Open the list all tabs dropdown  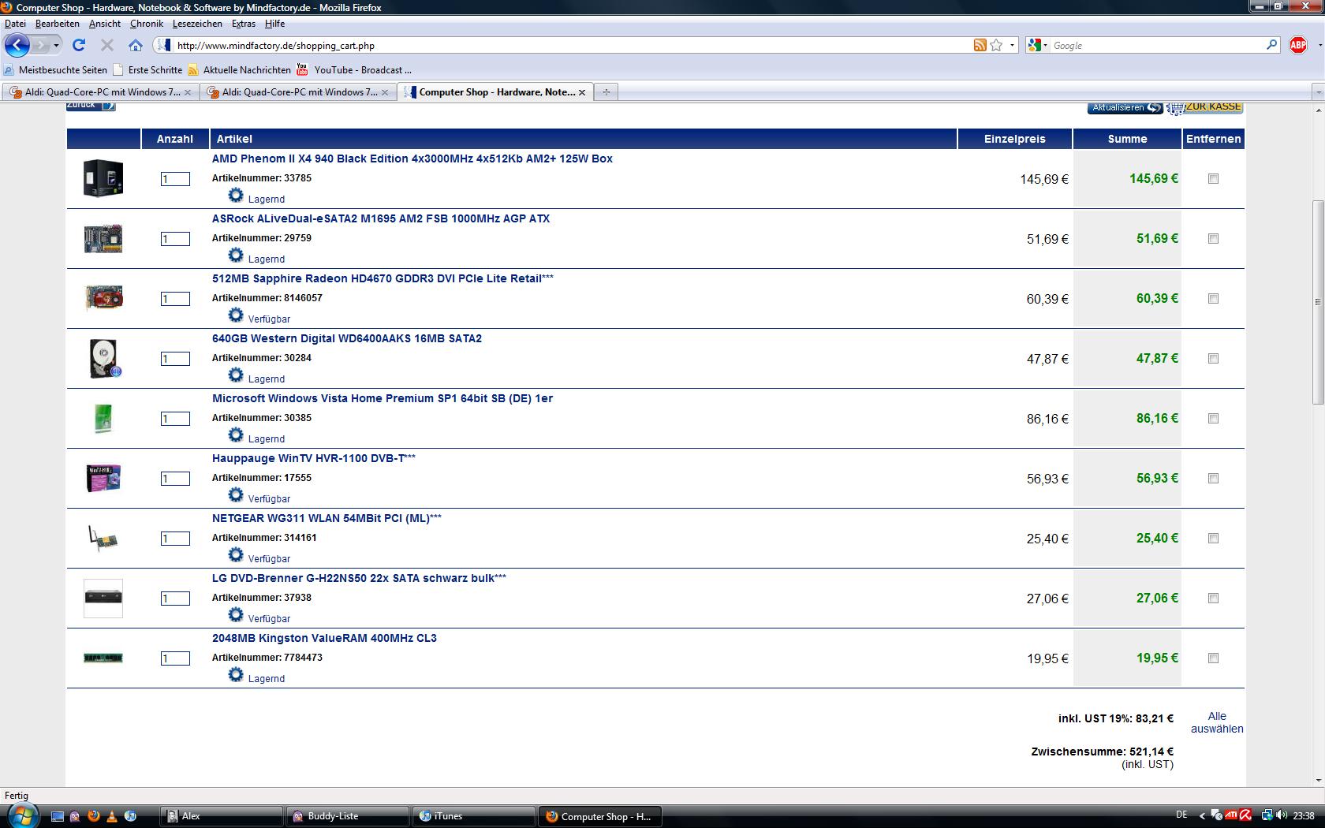pyautogui.click(x=1318, y=92)
